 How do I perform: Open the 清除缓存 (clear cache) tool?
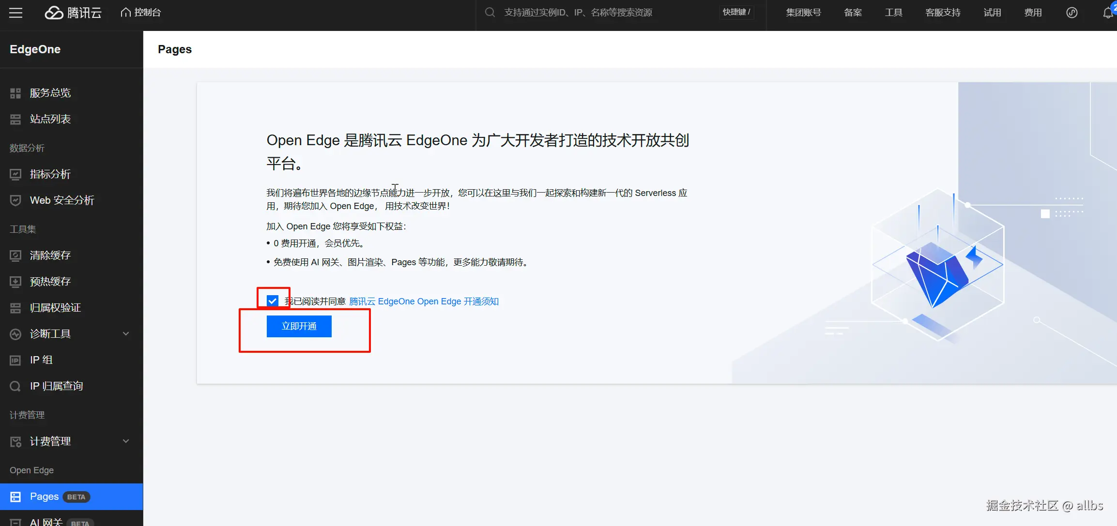[x=50, y=255]
